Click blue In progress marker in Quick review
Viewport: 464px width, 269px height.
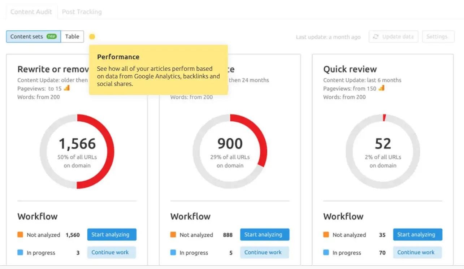[x=326, y=252]
